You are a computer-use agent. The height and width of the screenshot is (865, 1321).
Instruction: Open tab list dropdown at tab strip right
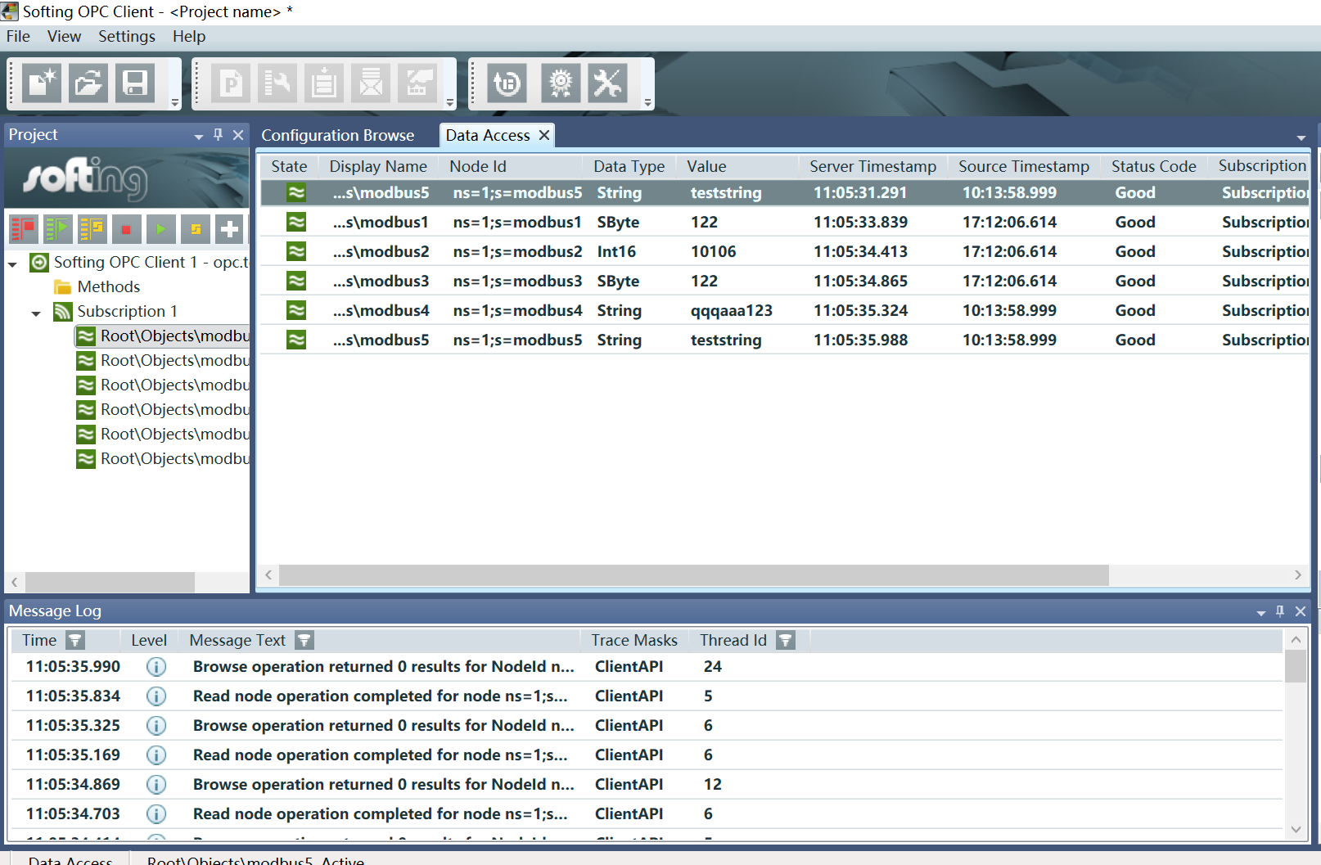[1301, 137]
